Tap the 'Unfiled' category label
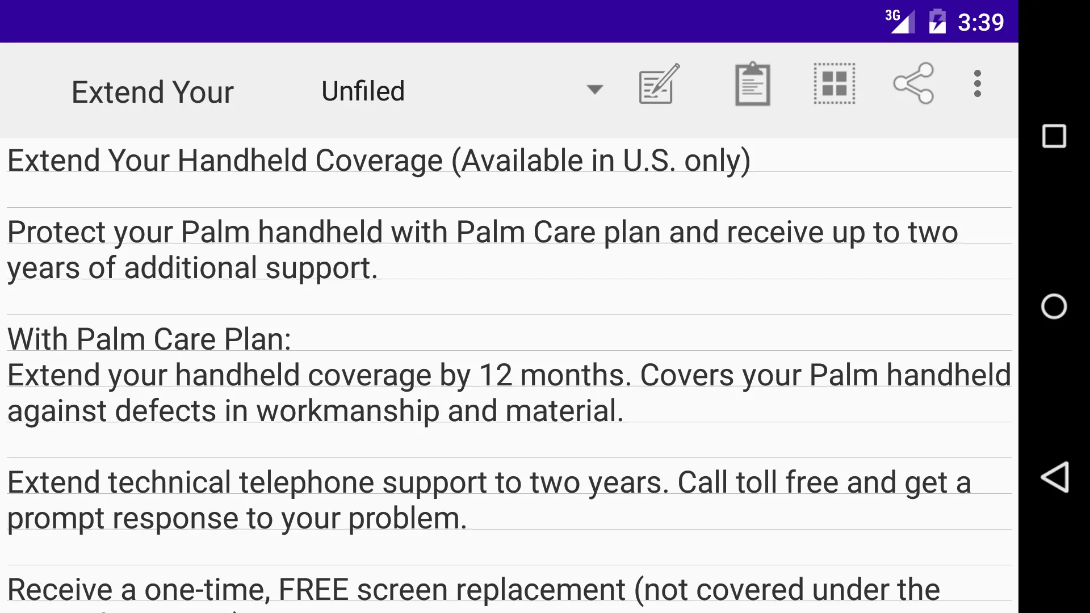The width and height of the screenshot is (1090, 613). (x=363, y=90)
